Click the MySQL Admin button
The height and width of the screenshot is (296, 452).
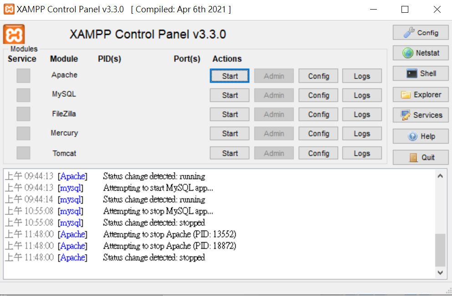274,95
